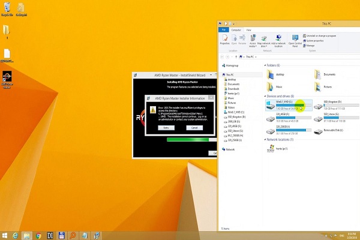Viewport: 360px width, 240px height.
Task: Switch to the Computer ribbon tab
Action: coord(236,30)
